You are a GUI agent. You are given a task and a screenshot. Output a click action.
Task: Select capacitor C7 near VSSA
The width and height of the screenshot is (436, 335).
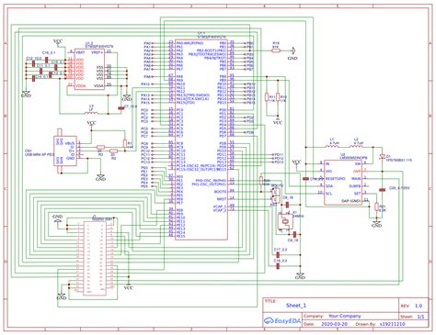point(120,108)
